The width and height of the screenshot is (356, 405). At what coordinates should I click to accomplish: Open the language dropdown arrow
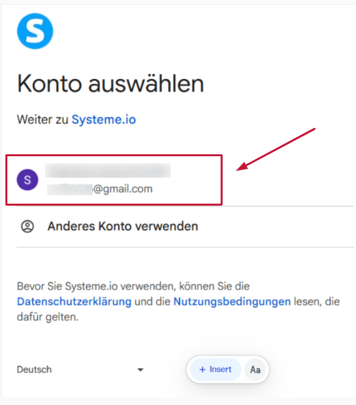(141, 370)
